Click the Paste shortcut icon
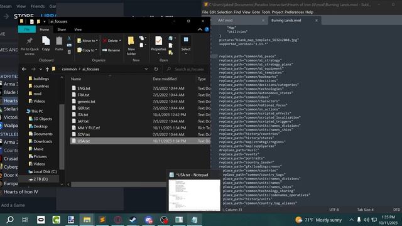402x226 pixels. (x=69, y=52)
